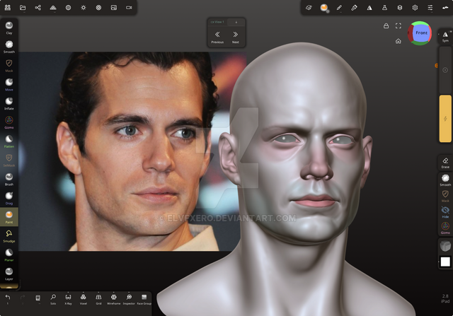
Task: Toggle the Inspector option
Action: [x=129, y=299]
